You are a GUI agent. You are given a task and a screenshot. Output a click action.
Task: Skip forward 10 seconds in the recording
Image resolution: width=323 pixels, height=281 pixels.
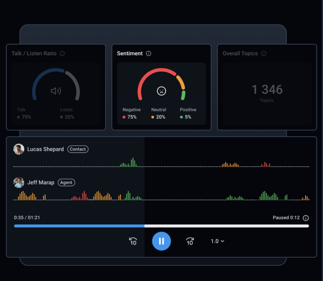tap(190, 241)
